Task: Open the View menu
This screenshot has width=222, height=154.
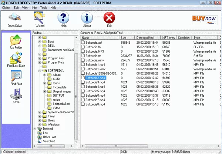Action: 25,8
